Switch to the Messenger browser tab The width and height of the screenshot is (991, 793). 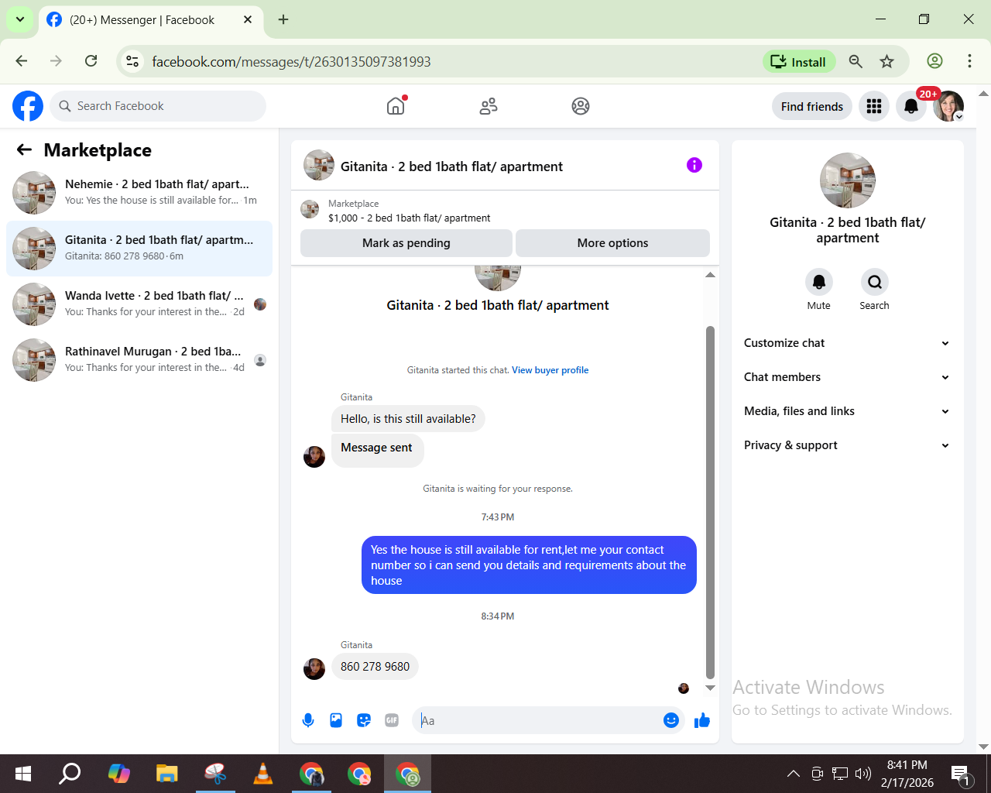[150, 20]
